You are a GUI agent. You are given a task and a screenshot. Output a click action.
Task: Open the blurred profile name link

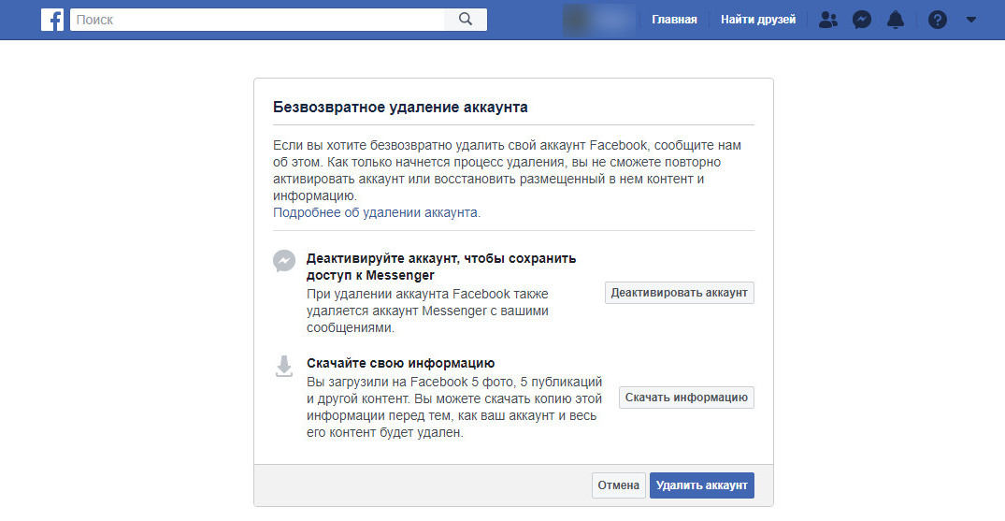pyautogui.click(x=599, y=20)
